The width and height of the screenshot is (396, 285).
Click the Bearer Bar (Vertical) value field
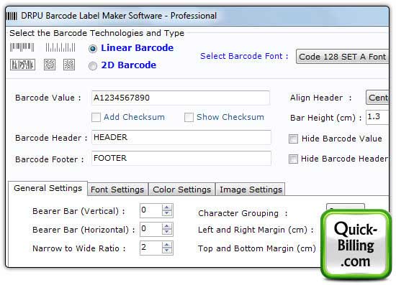point(151,210)
